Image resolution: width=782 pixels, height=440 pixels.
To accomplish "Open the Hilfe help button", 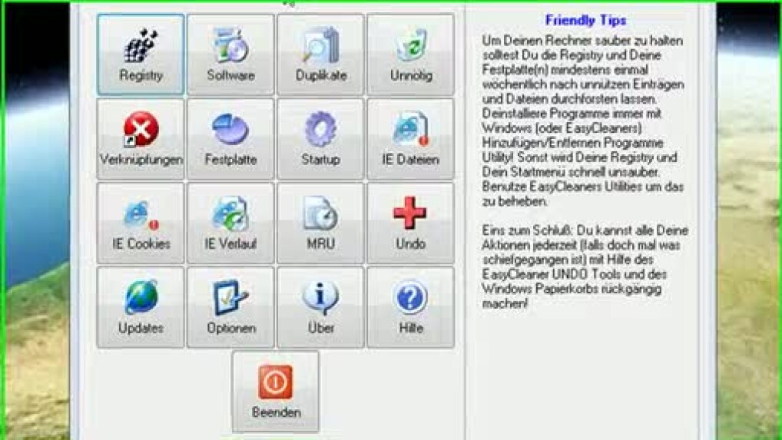I will tap(410, 307).
